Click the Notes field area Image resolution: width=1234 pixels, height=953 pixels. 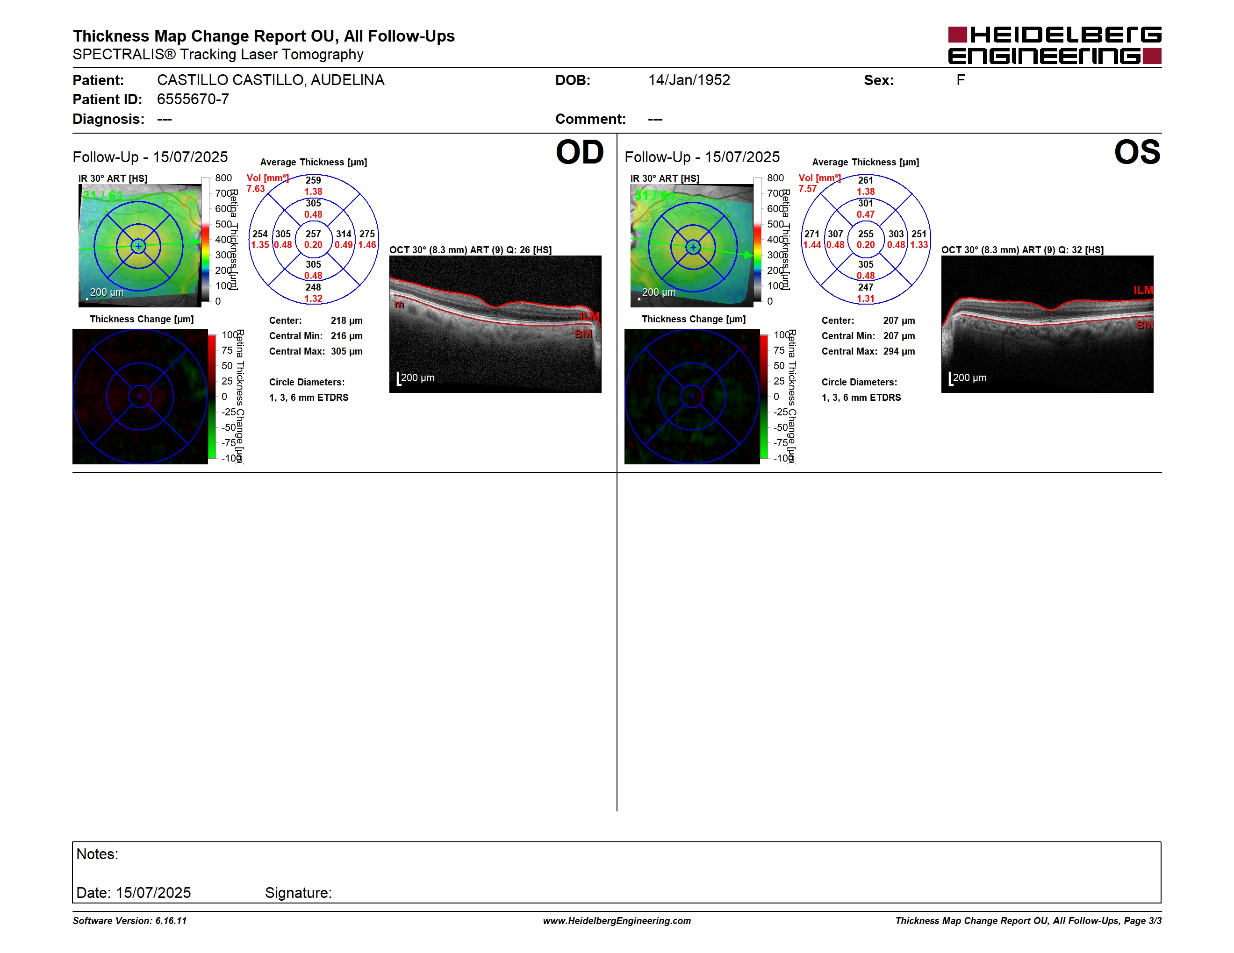617,872
